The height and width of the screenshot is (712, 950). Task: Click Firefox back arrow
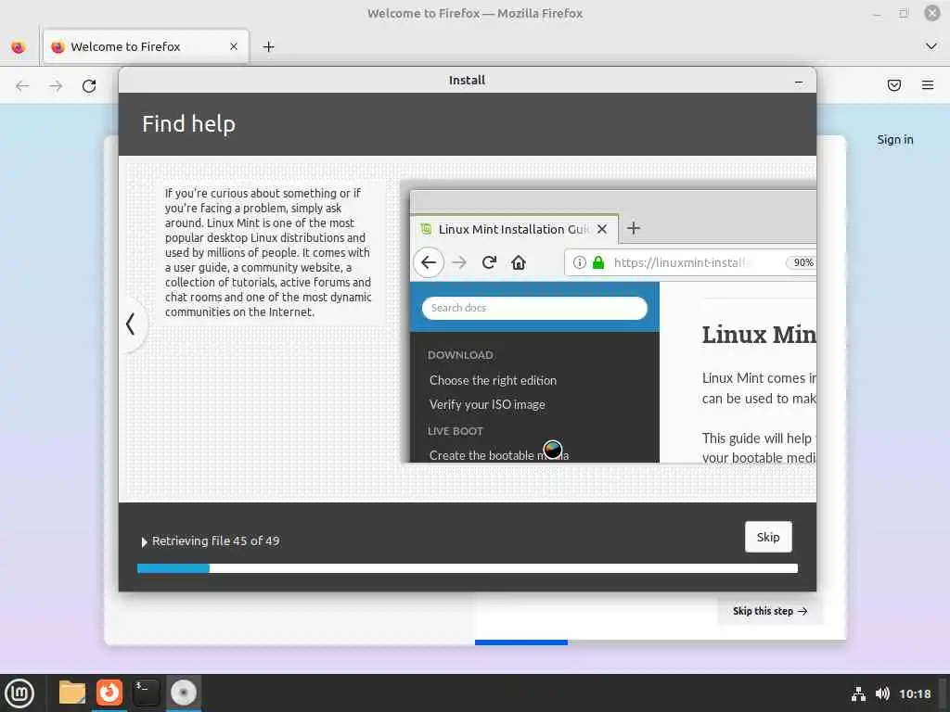tap(22, 85)
